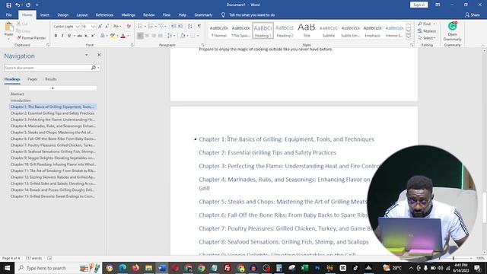Decrease font size with the shrink font icon
The image size is (487, 274).
pos(107,27)
